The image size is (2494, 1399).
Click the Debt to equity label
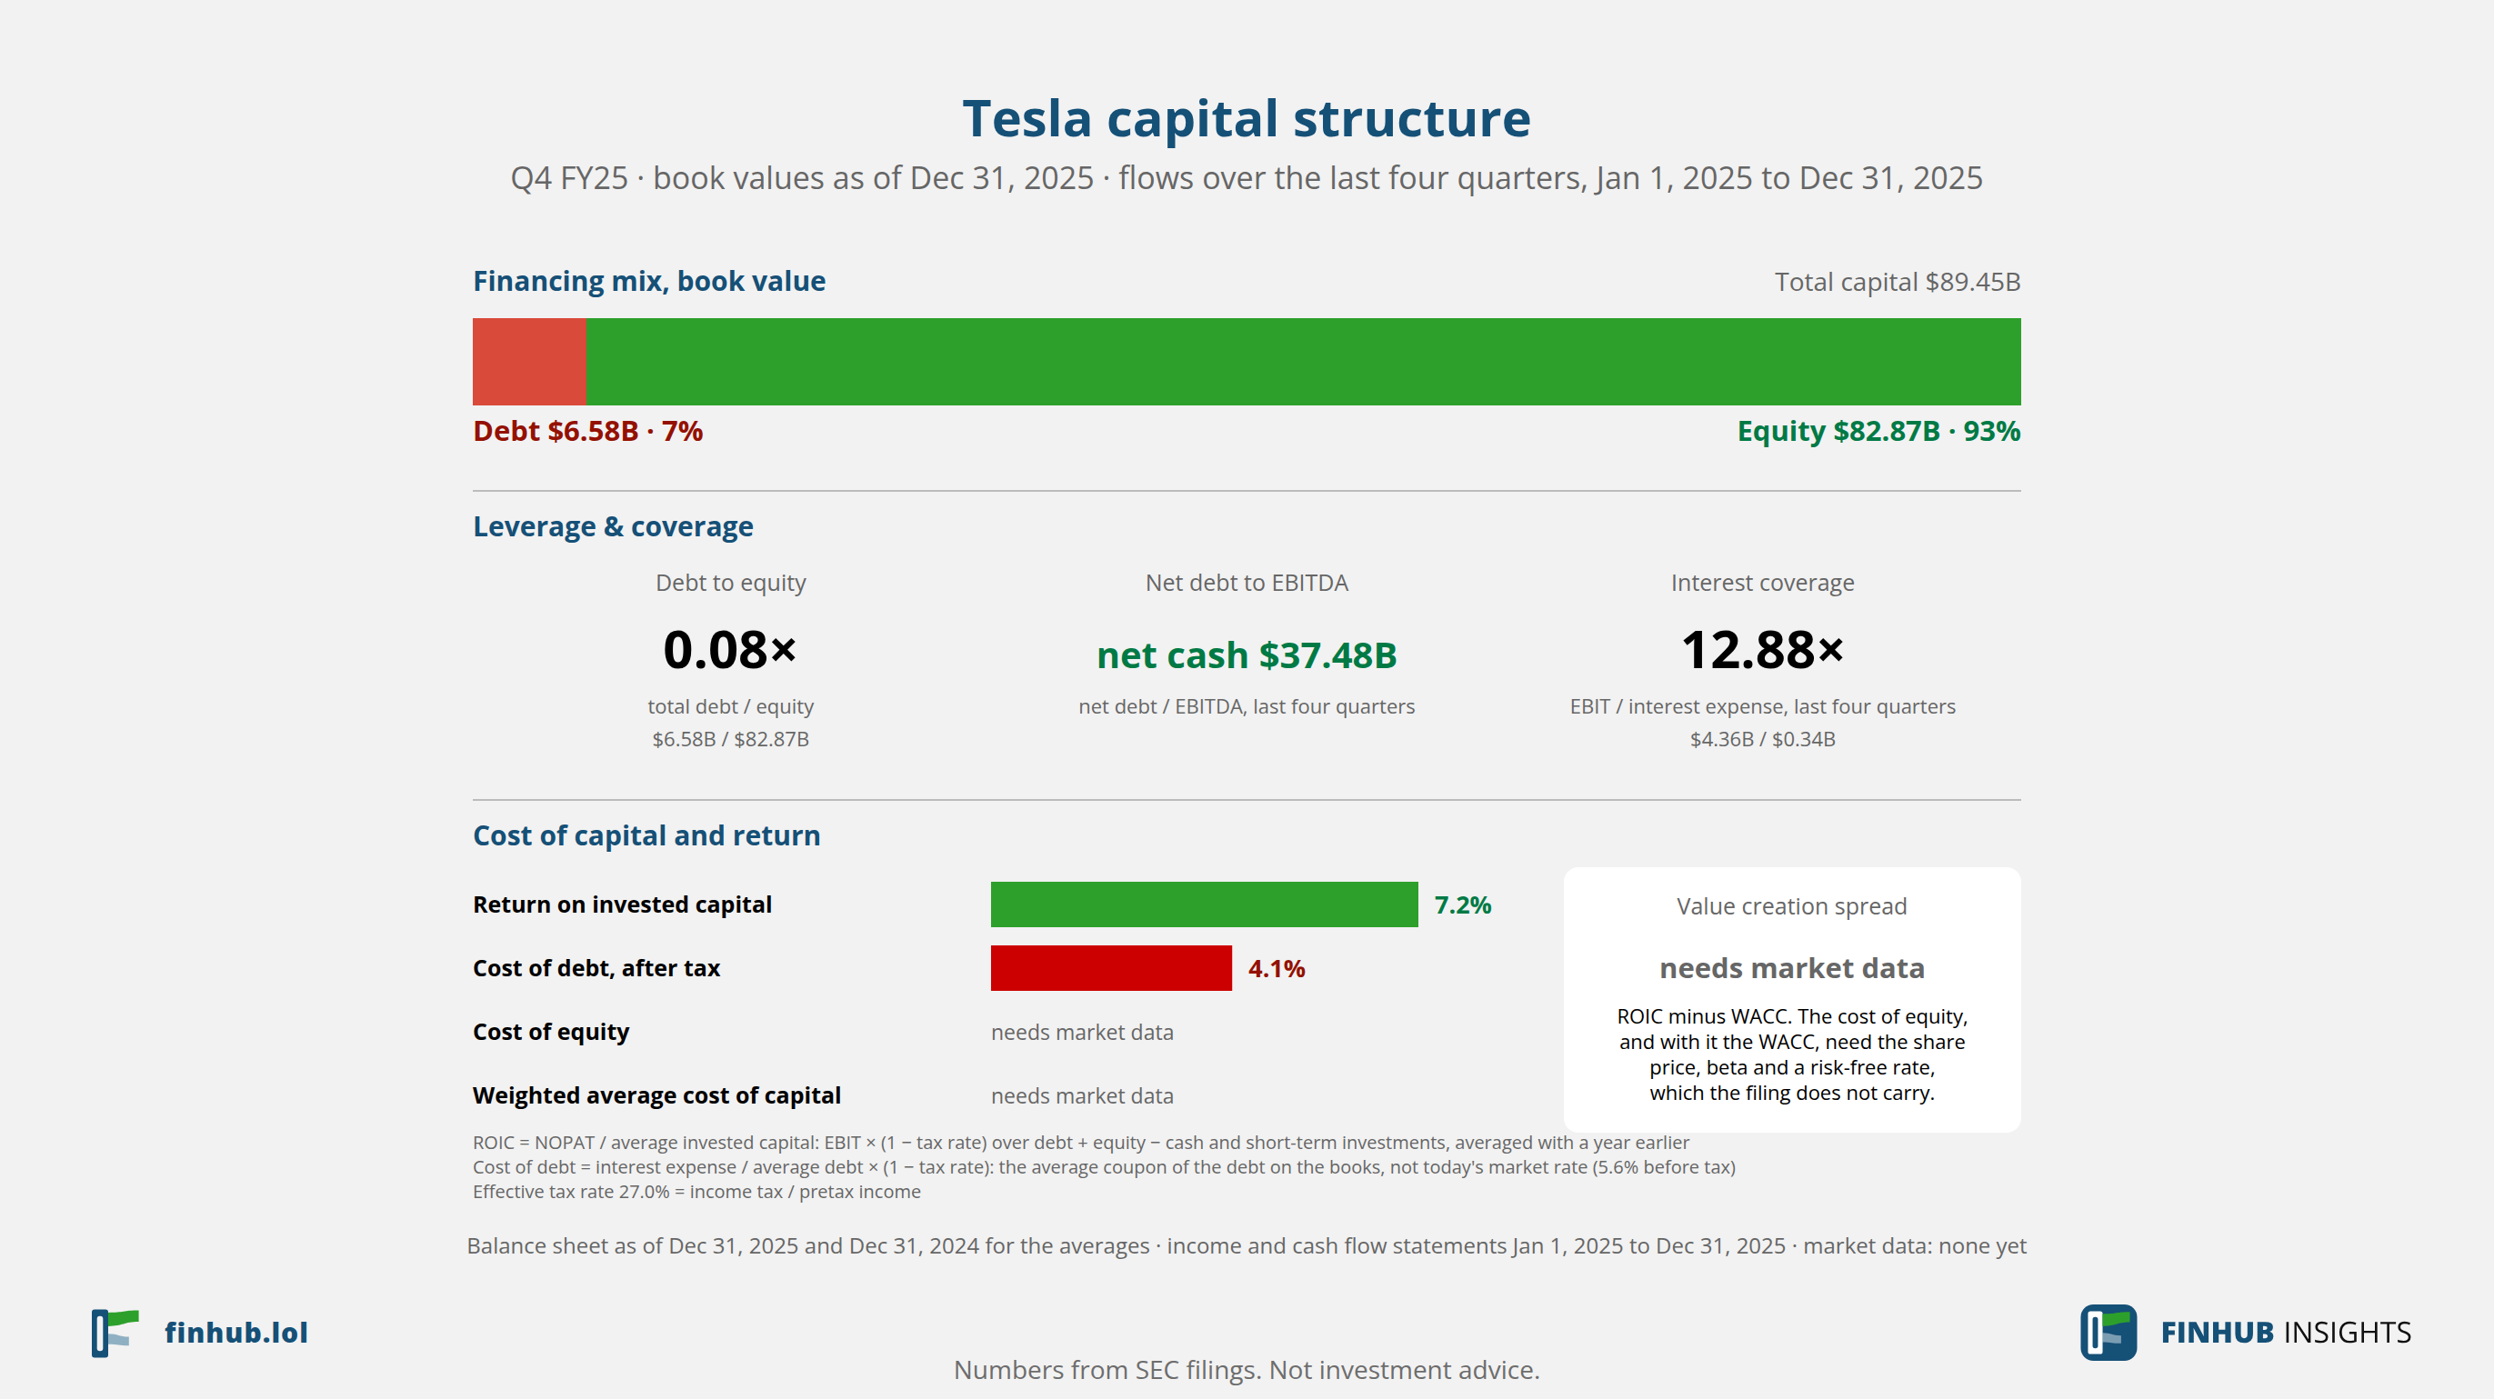click(731, 583)
